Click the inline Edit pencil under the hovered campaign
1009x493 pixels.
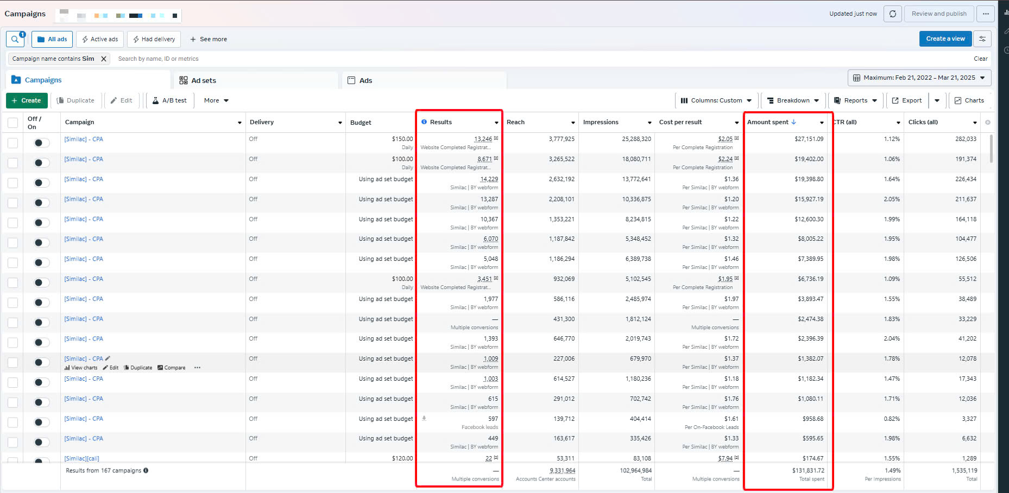pyautogui.click(x=111, y=368)
